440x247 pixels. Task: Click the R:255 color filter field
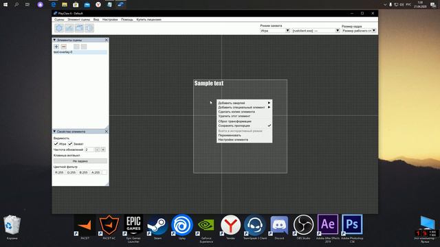59,172
